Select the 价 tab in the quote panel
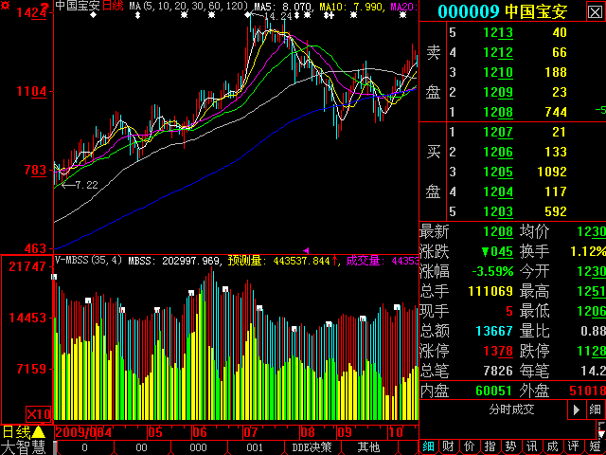Image resolution: width=606 pixels, height=455 pixels. click(470, 447)
